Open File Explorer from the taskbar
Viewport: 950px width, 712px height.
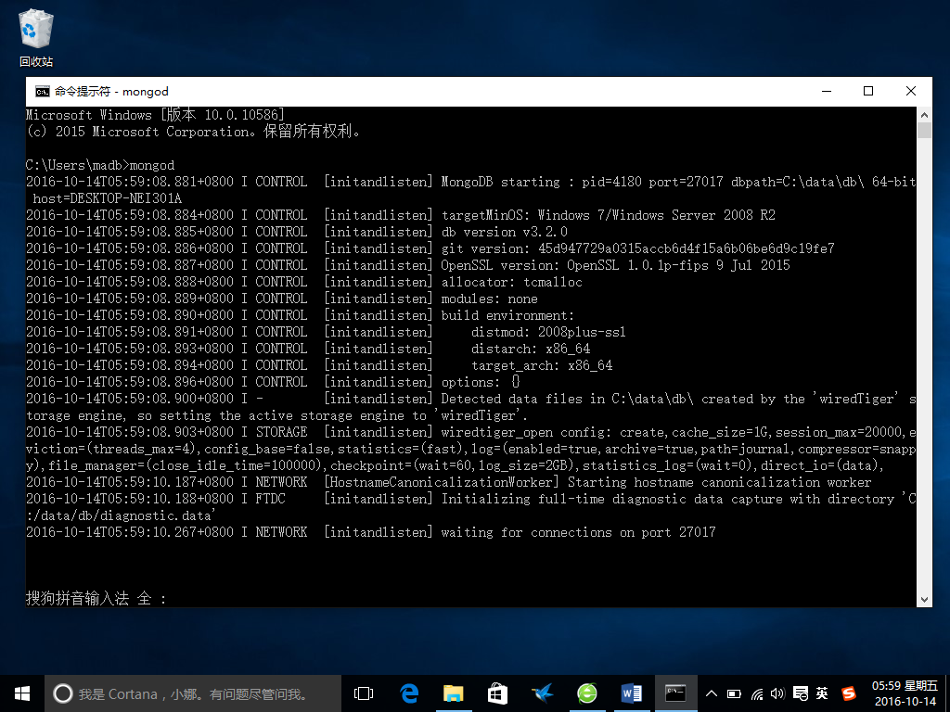453,693
